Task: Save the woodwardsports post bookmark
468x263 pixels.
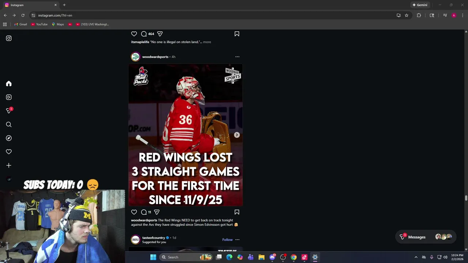Action: pyautogui.click(x=237, y=212)
